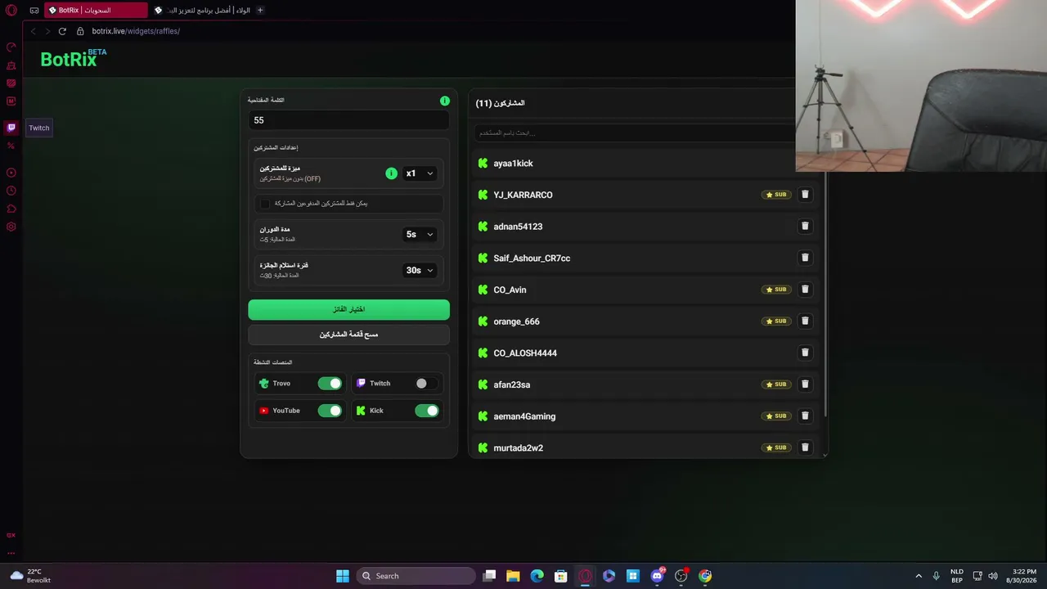Screen dimensions: 1047x589
Task: Reload the botrix.live page
Action: [x=62, y=31]
